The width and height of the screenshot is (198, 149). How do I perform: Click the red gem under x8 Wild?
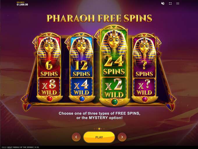click(49, 99)
